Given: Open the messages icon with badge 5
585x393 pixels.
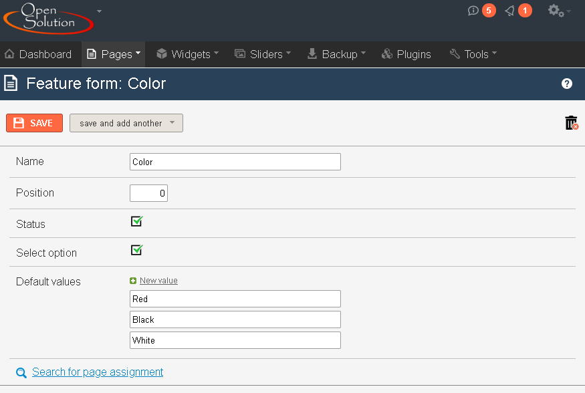Looking at the screenshot, I should click(x=473, y=11).
